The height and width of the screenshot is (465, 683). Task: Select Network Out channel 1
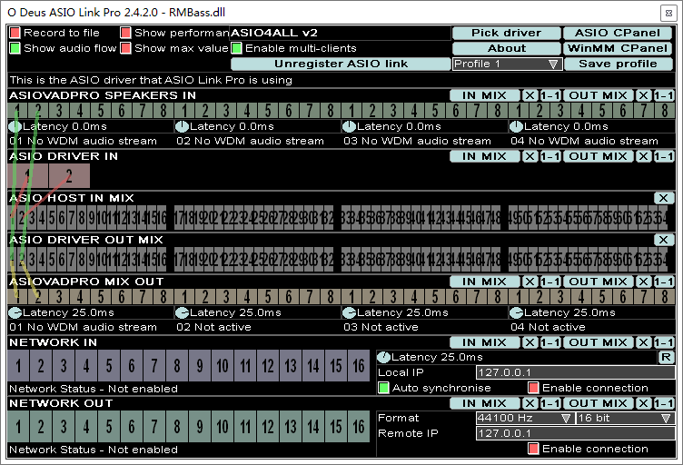click(x=18, y=427)
